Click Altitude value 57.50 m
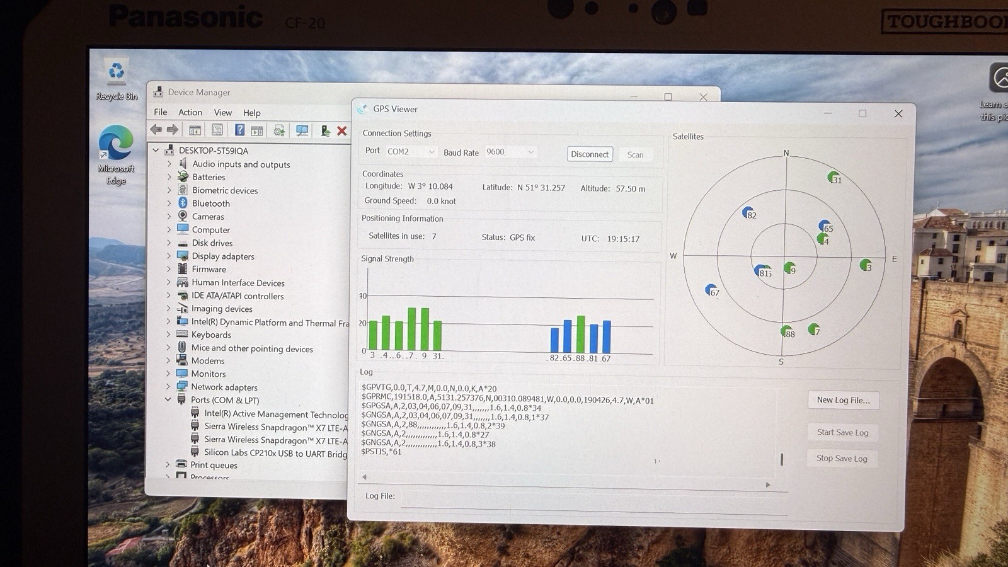This screenshot has height=567, width=1008. click(x=631, y=188)
